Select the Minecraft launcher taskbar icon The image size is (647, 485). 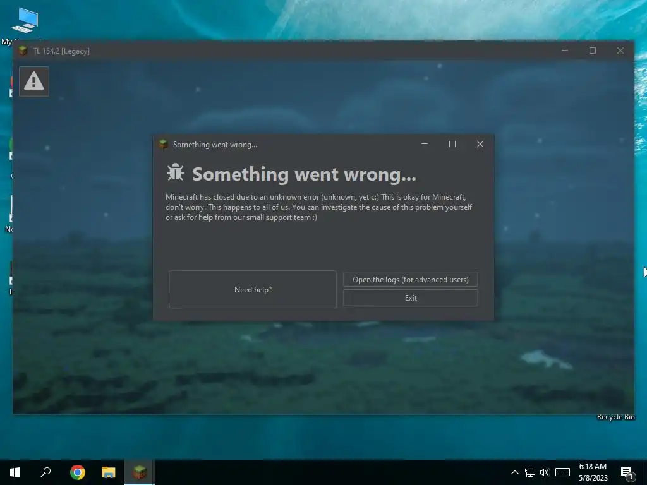[140, 472]
